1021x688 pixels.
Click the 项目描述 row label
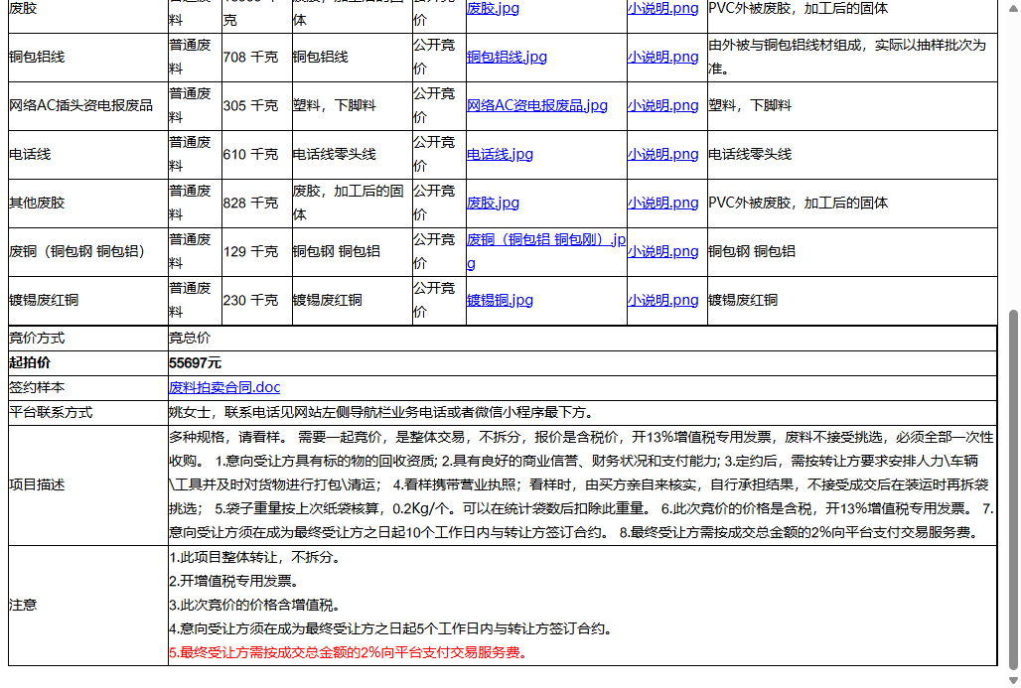[x=37, y=484]
